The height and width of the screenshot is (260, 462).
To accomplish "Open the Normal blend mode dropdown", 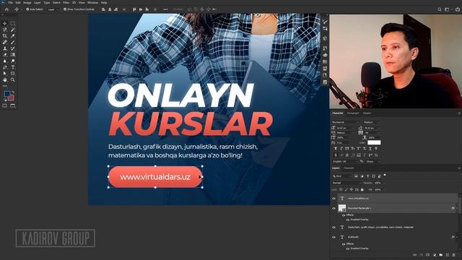I will point(346,183).
